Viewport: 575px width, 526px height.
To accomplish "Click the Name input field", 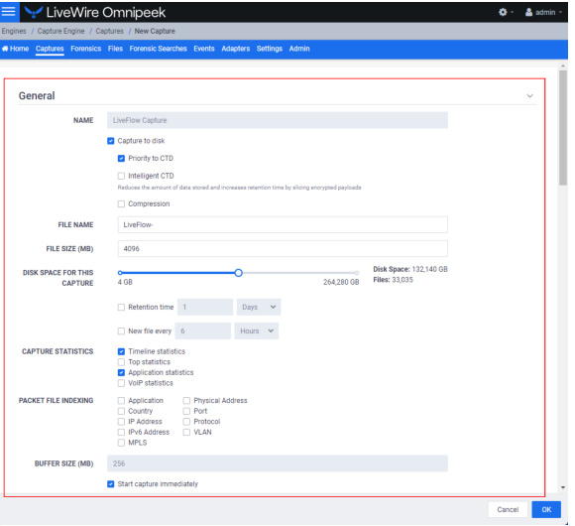I will tap(278, 120).
